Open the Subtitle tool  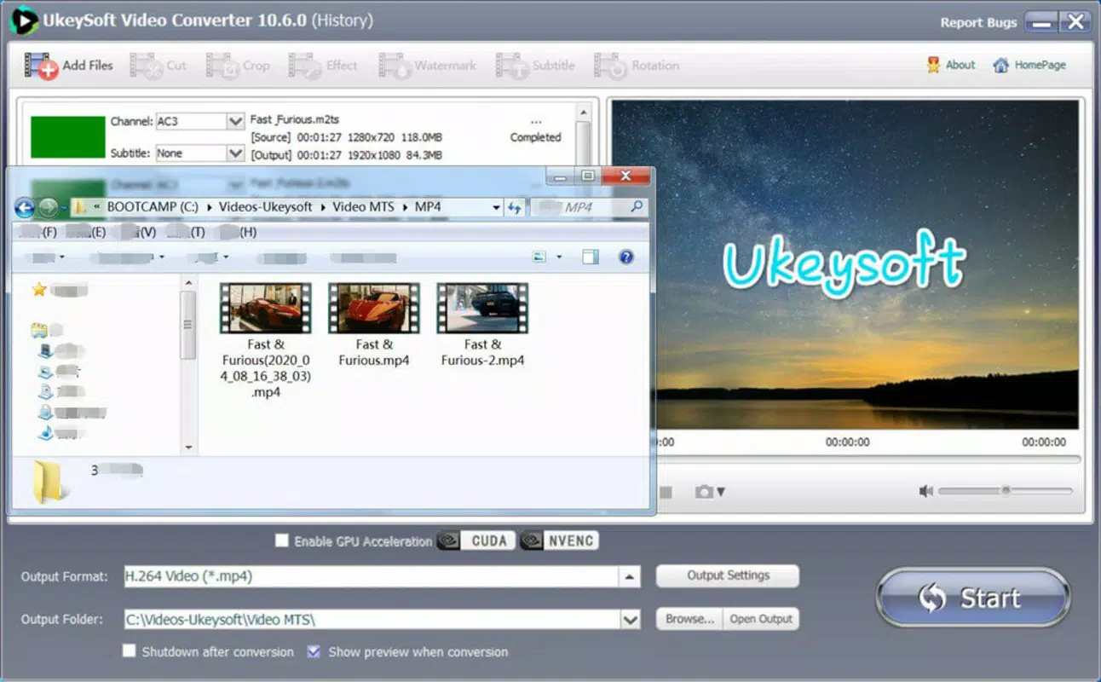point(536,66)
